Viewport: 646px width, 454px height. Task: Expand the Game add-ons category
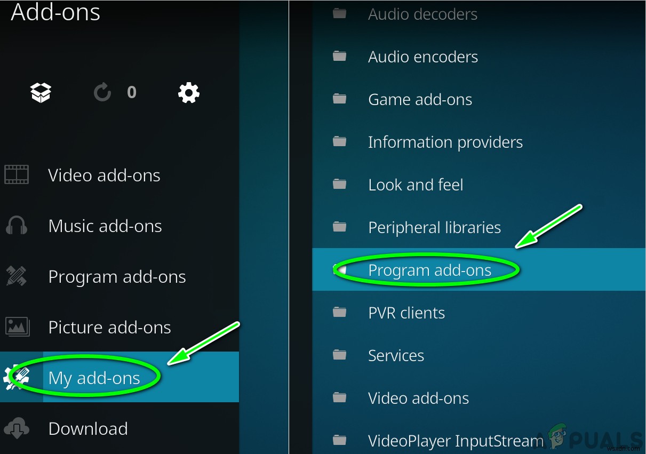pyautogui.click(x=420, y=99)
